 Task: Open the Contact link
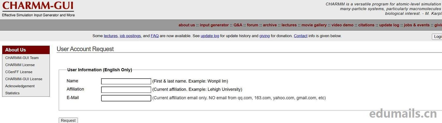click(x=300, y=36)
